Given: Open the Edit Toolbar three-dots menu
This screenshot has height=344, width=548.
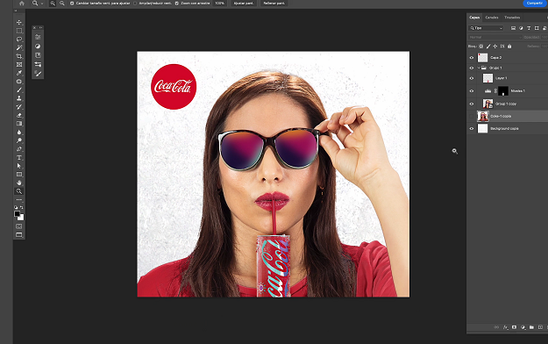Looking at the screenshot, I should point(19,199).
